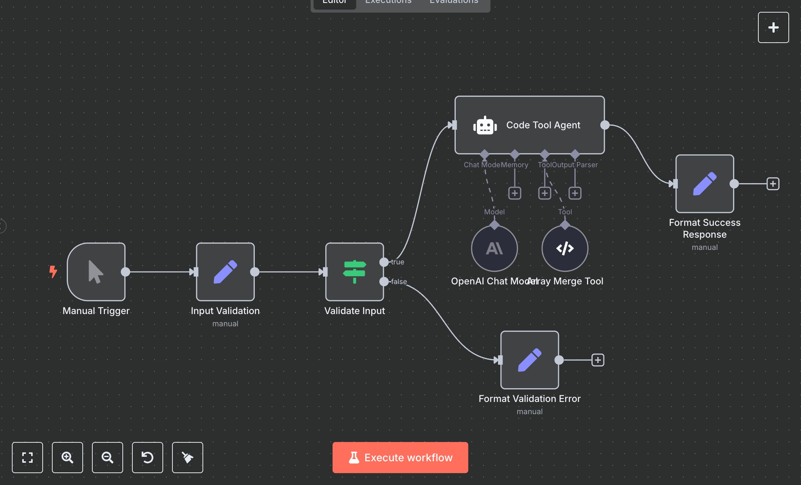Click the plus under the Tool connector

544,193
